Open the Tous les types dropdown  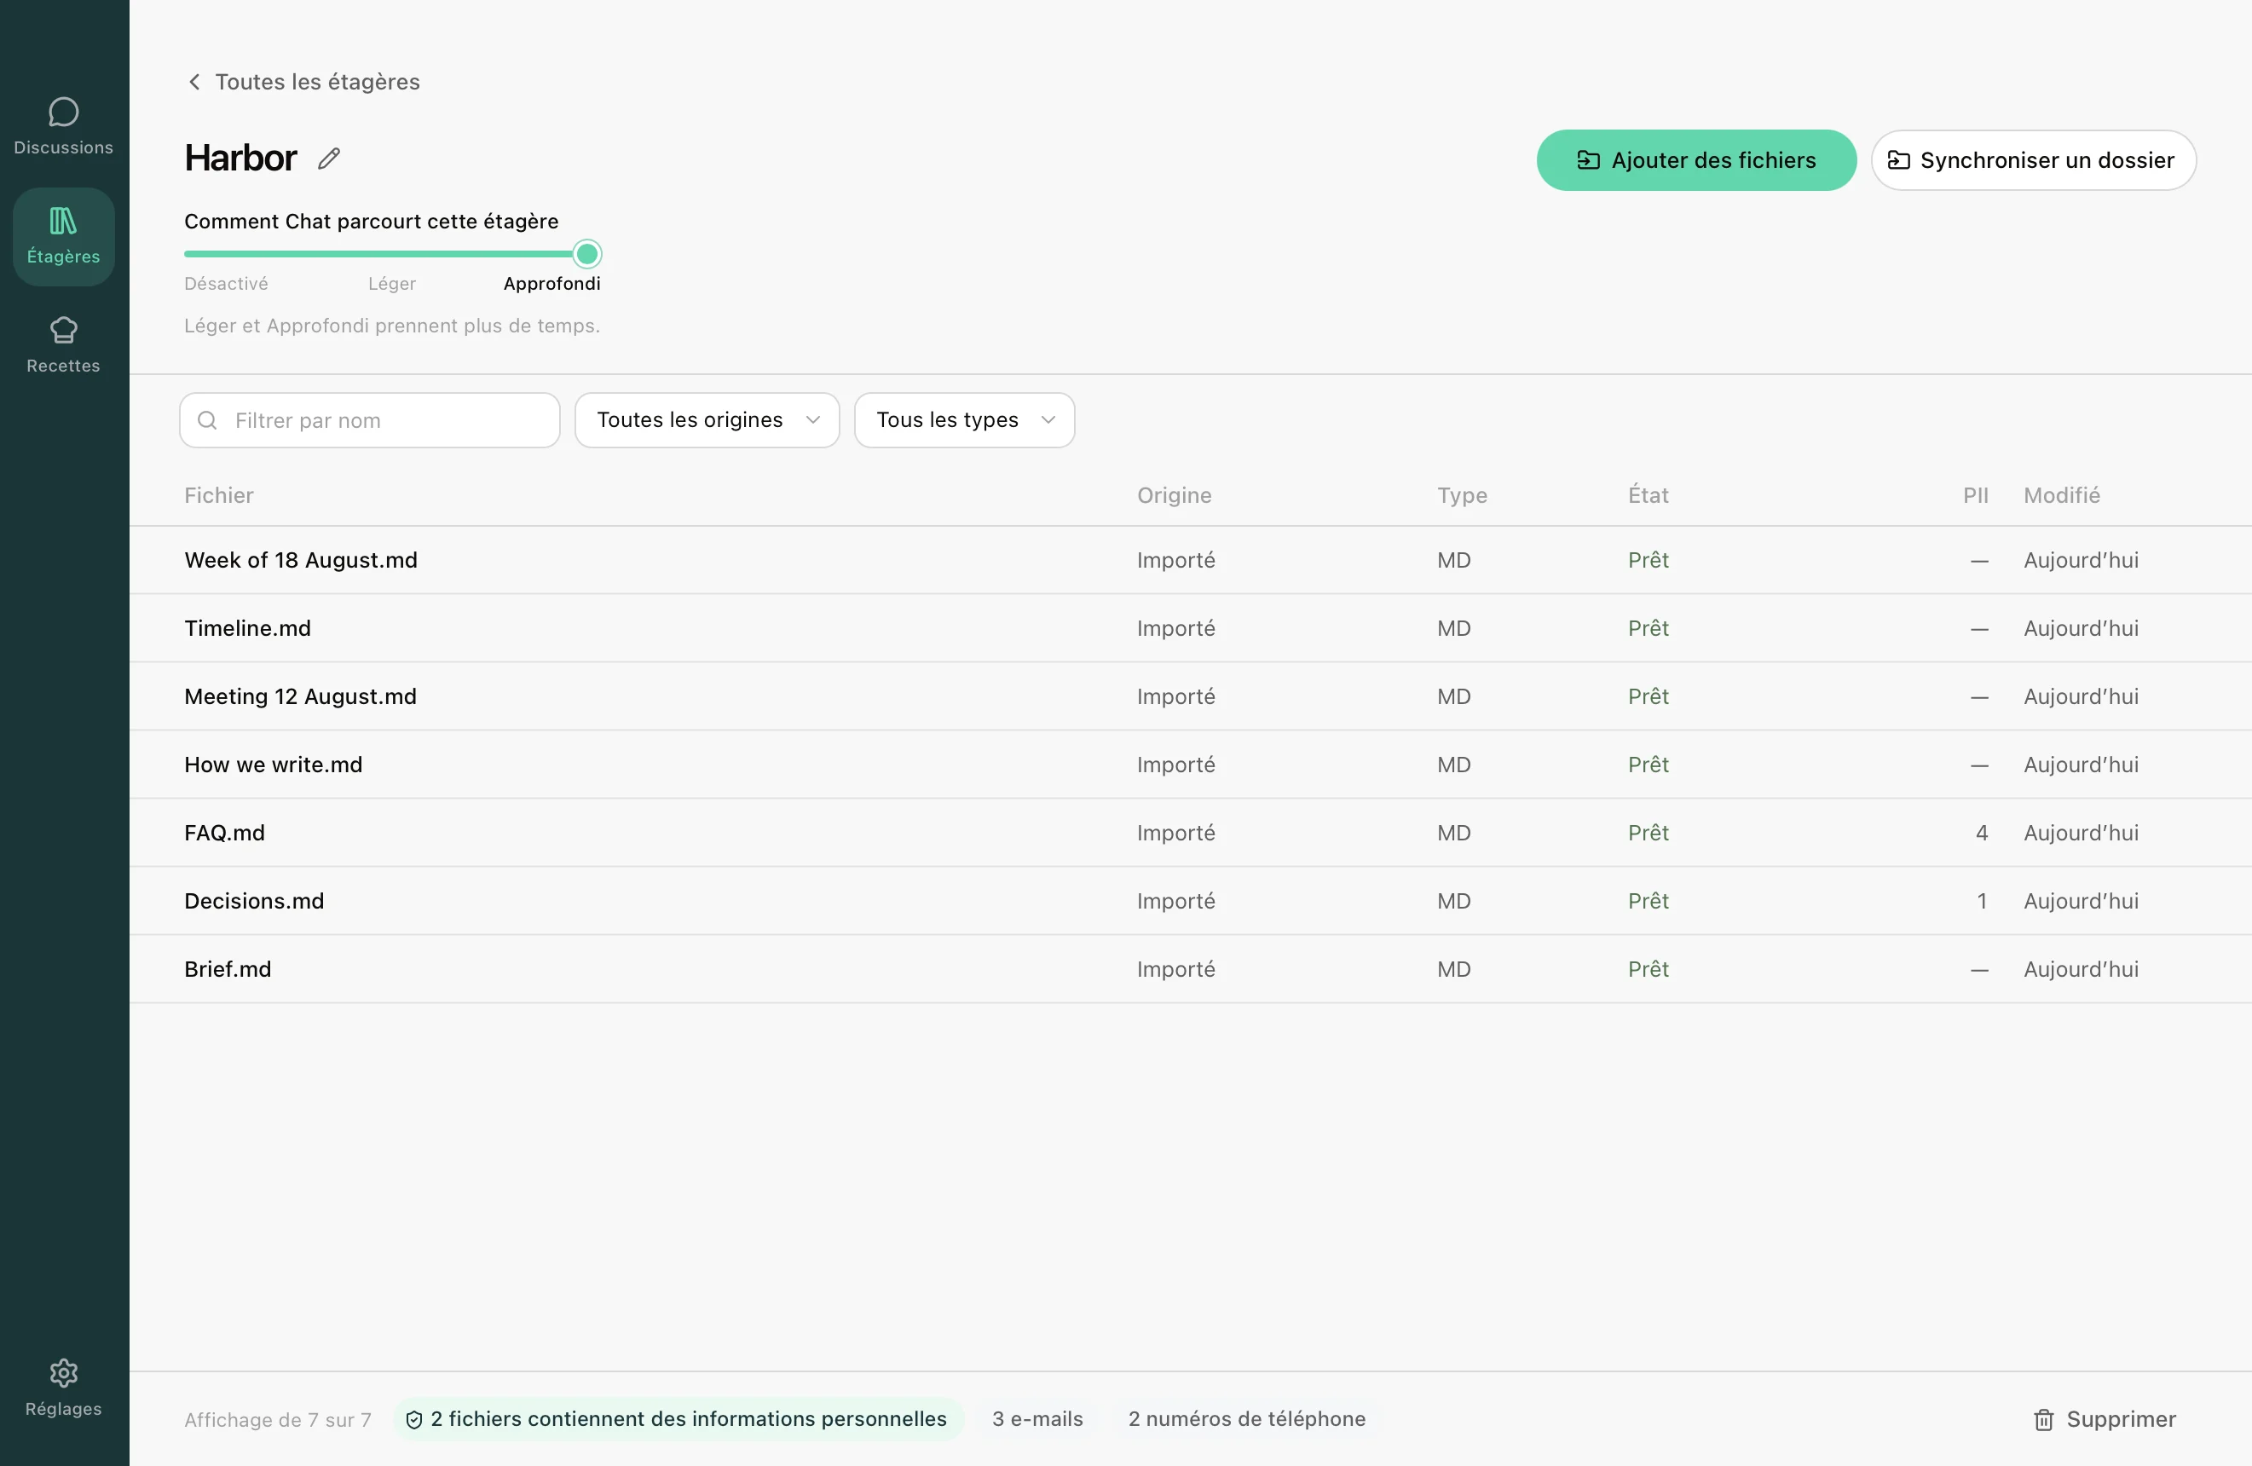(x=964, y=420)
